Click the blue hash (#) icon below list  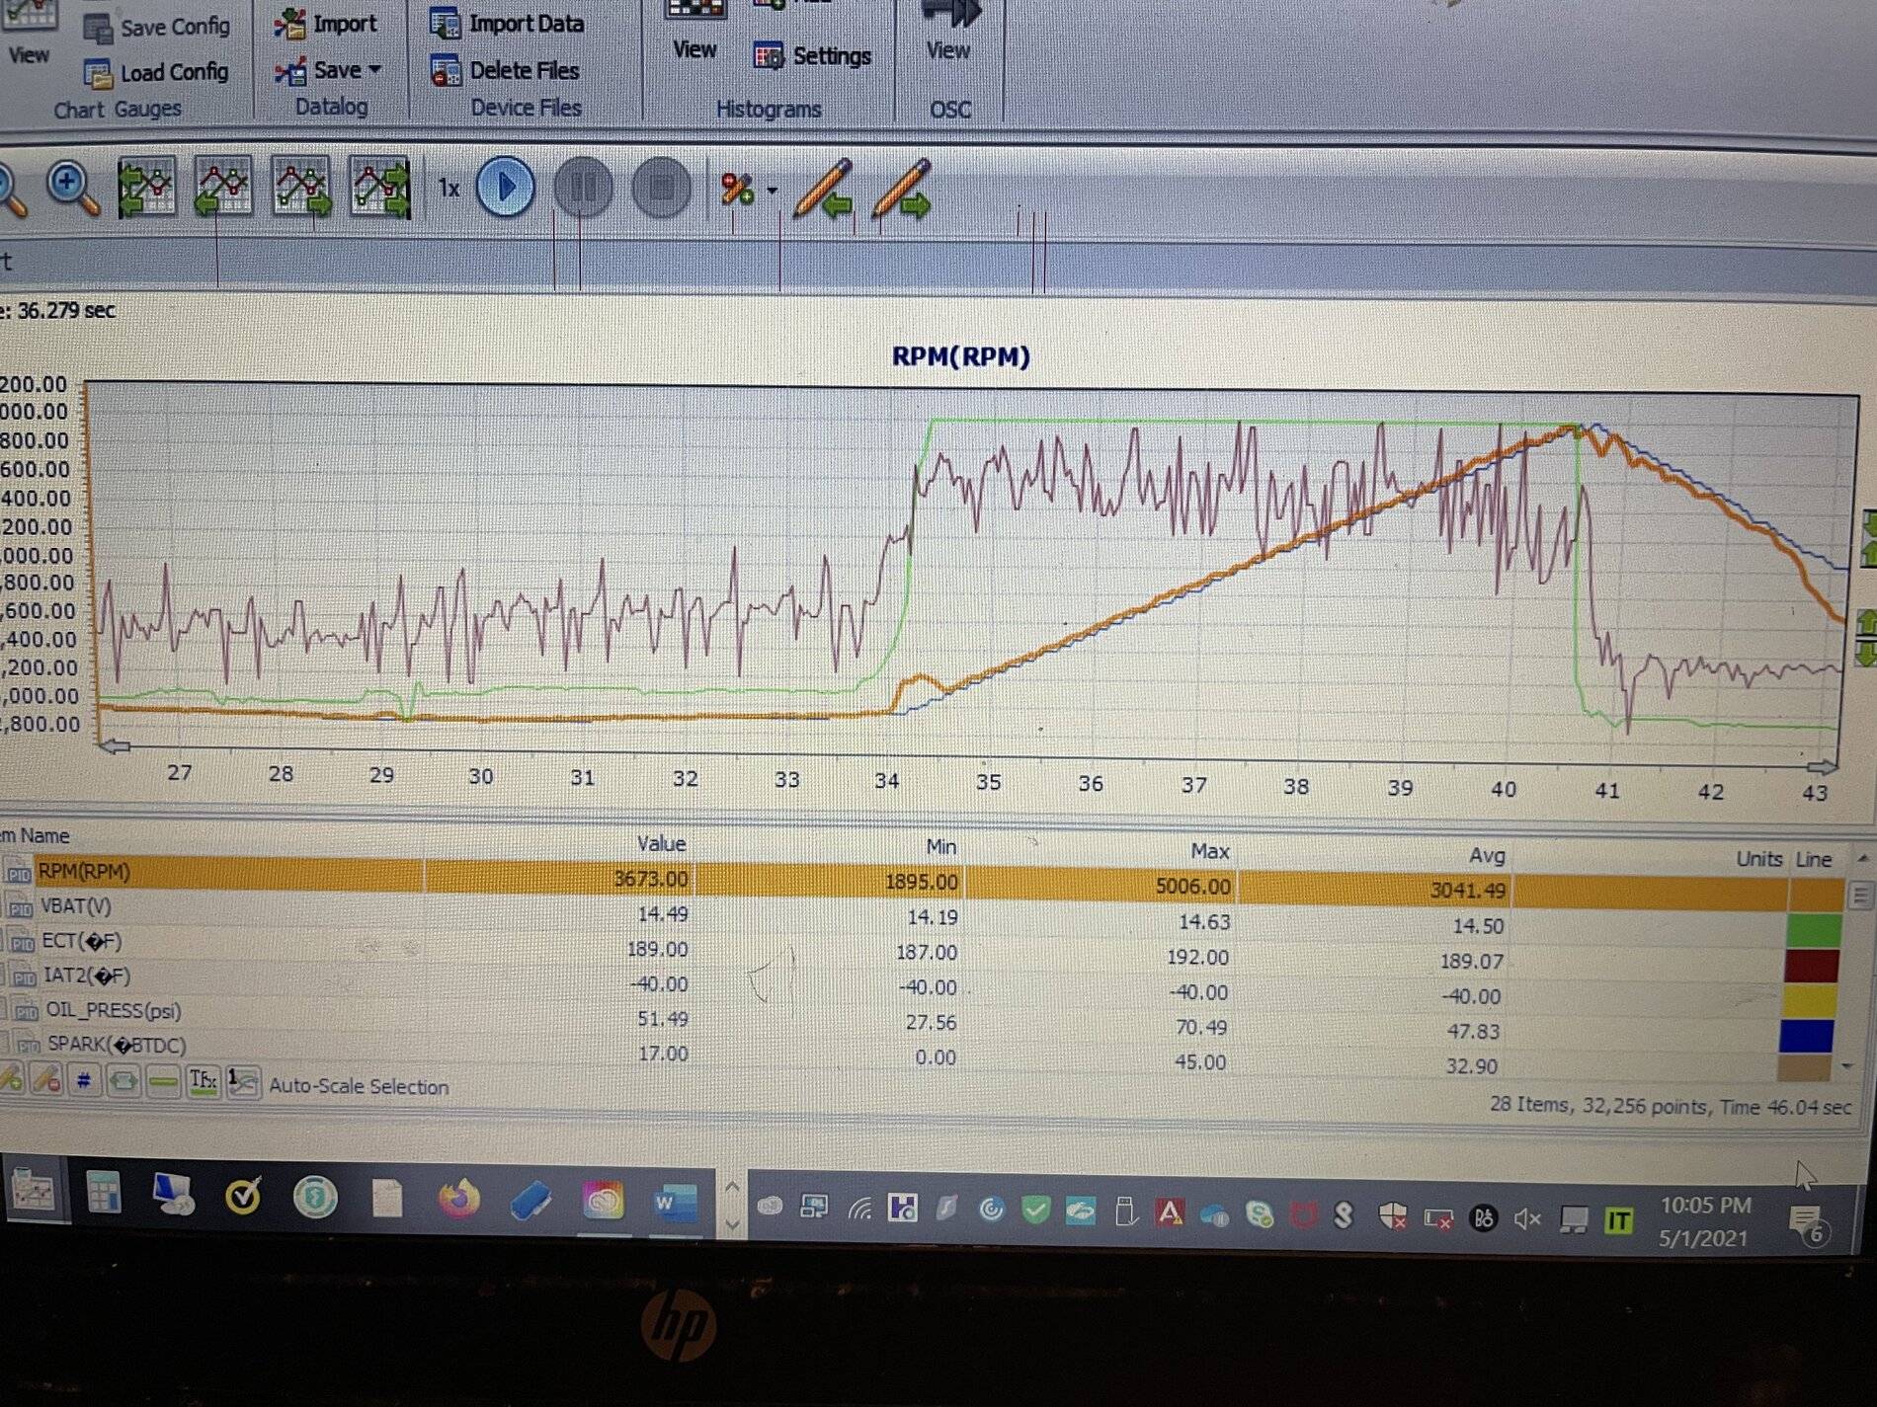pos(85,1081)
